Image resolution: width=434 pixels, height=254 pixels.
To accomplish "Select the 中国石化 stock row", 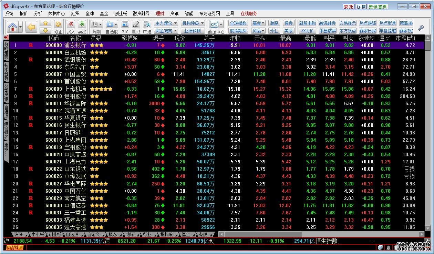I will point(217,191).
